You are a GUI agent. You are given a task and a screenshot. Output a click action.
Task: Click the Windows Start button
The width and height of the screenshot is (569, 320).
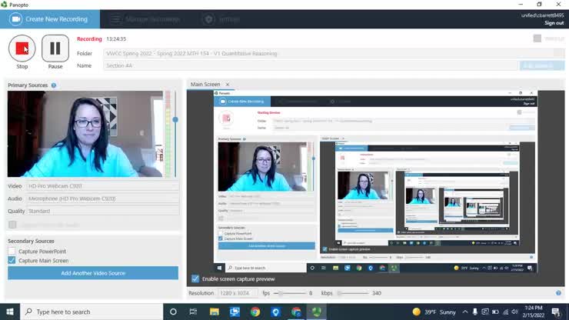[x=9, y=312]
